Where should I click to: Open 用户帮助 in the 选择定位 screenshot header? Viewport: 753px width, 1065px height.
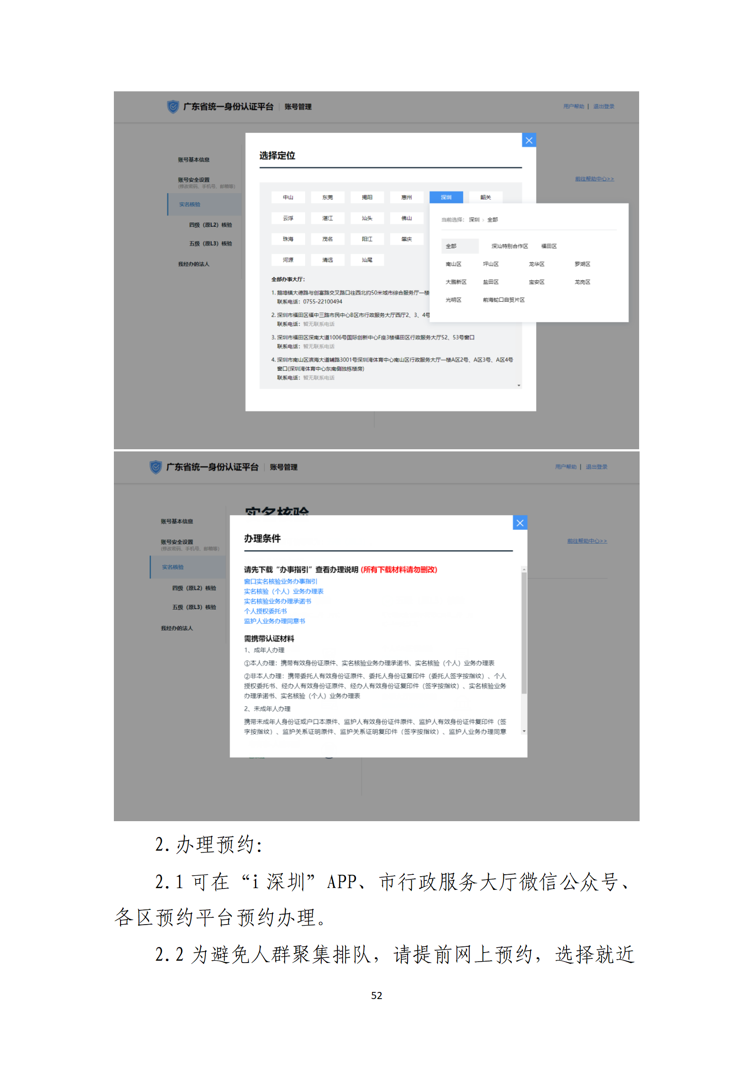tap(574, 106)
